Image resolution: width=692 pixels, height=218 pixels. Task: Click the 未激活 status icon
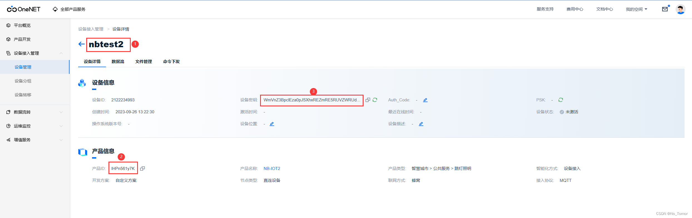click(x=562, y=112)
